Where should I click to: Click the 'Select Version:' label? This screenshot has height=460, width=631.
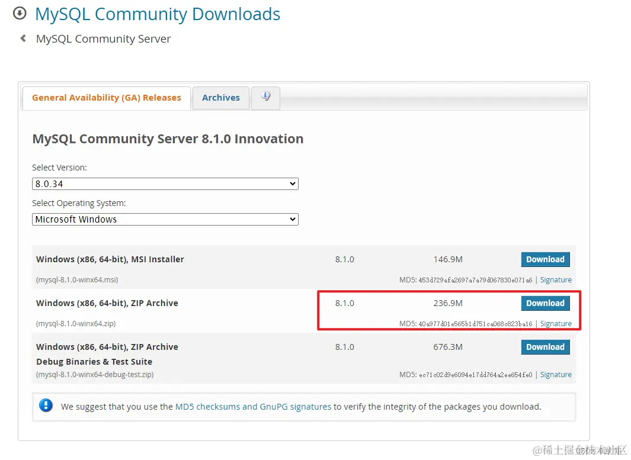pos(60,168)
